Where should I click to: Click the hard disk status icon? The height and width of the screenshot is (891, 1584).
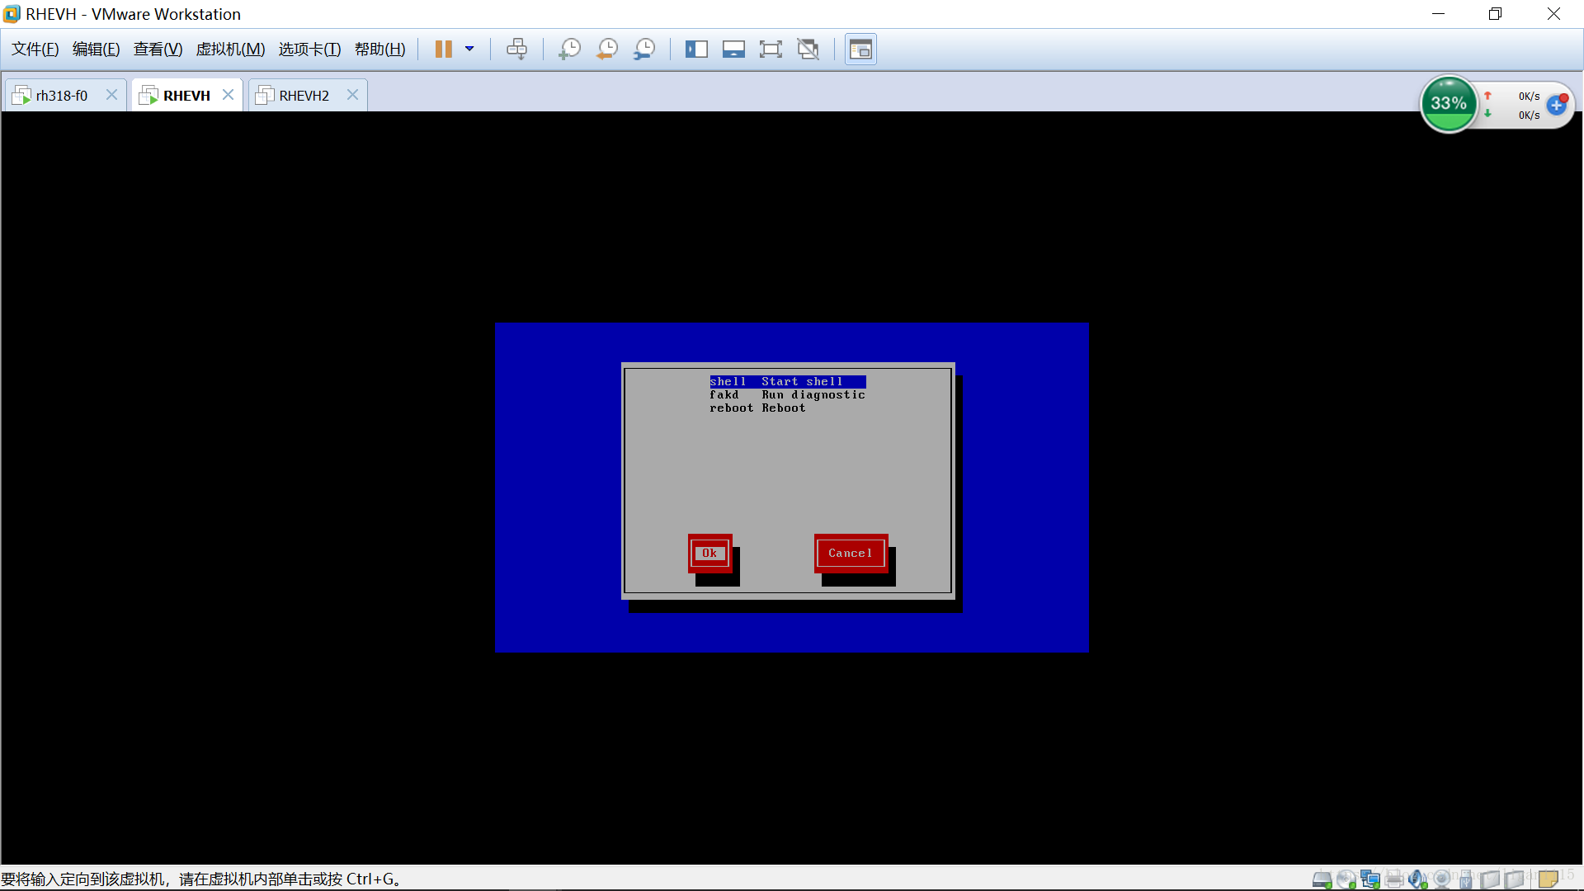(x=1322, y=879)
